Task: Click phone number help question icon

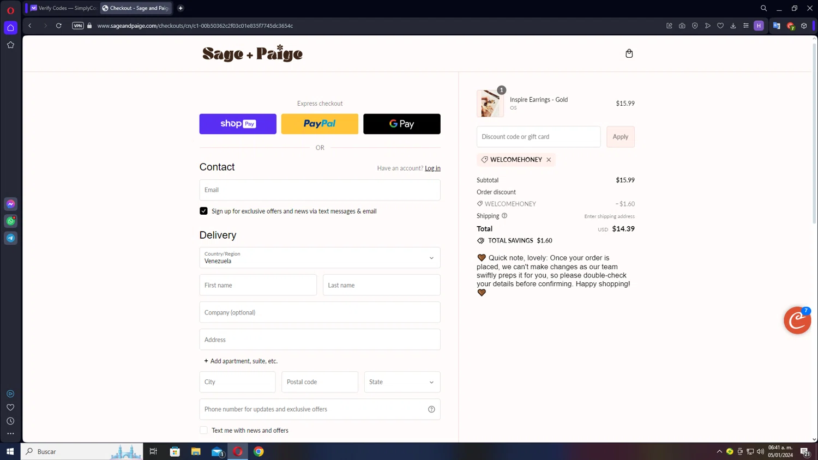Action: [431, 409]
